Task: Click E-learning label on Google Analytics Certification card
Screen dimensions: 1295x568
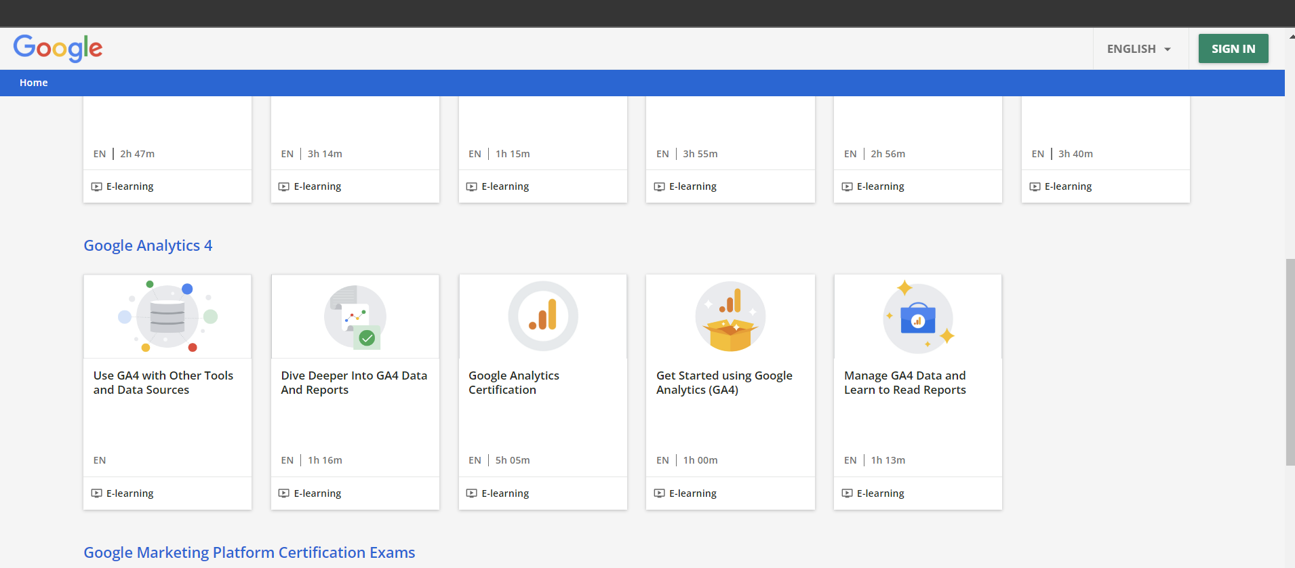Action: point(505,493)
